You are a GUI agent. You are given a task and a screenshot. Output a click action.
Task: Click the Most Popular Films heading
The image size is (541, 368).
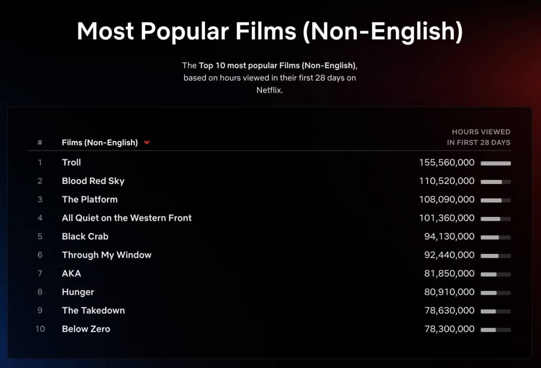click(270, 31)
